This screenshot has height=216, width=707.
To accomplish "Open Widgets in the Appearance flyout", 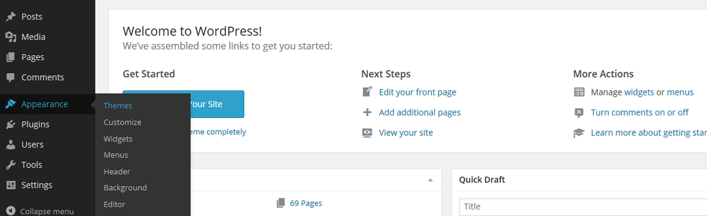I will [x=118, y=139].
